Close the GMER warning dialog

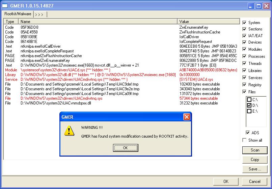point(187,117)
